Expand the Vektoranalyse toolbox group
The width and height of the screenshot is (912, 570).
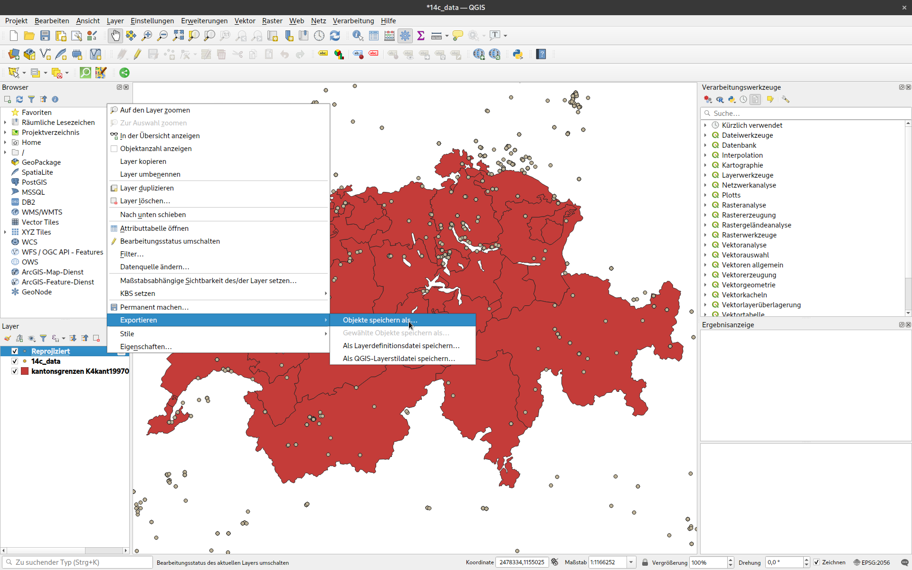click(x=705, y=245)
